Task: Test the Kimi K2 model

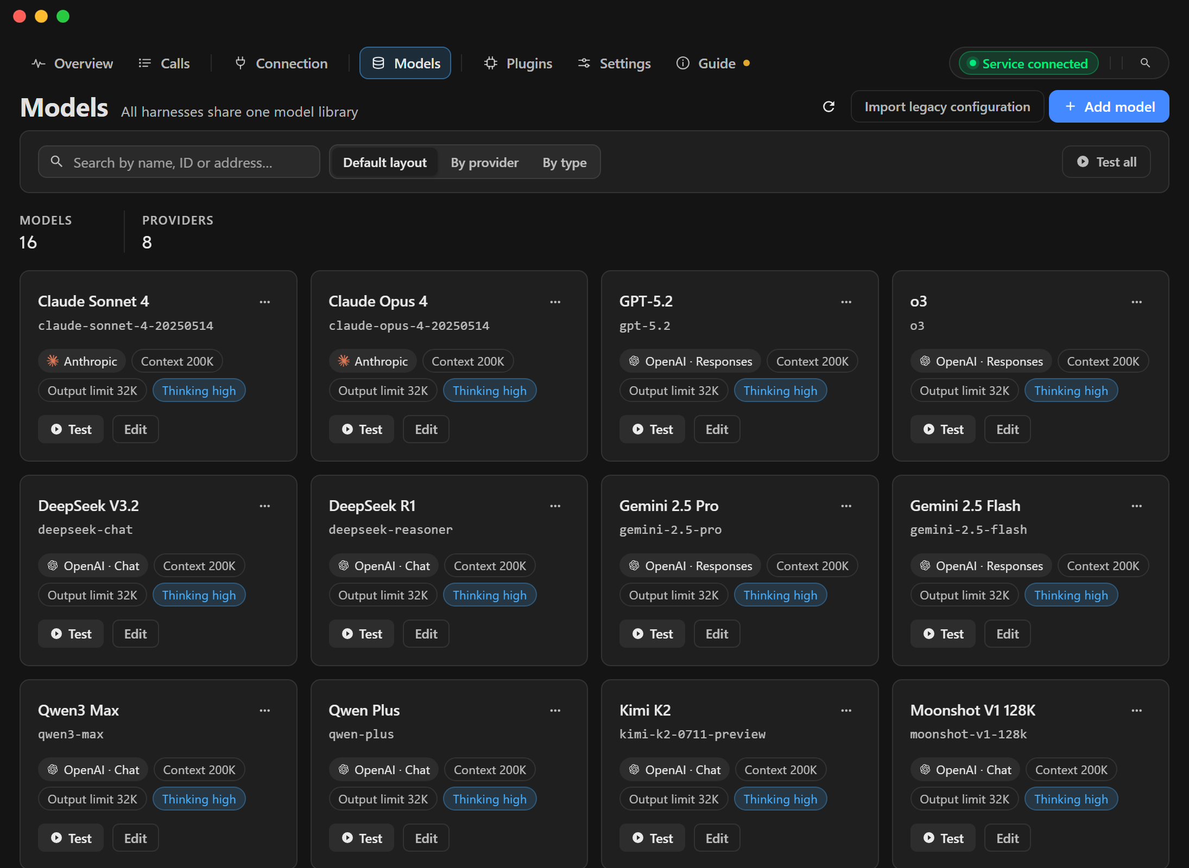Action: click(652, 838)
